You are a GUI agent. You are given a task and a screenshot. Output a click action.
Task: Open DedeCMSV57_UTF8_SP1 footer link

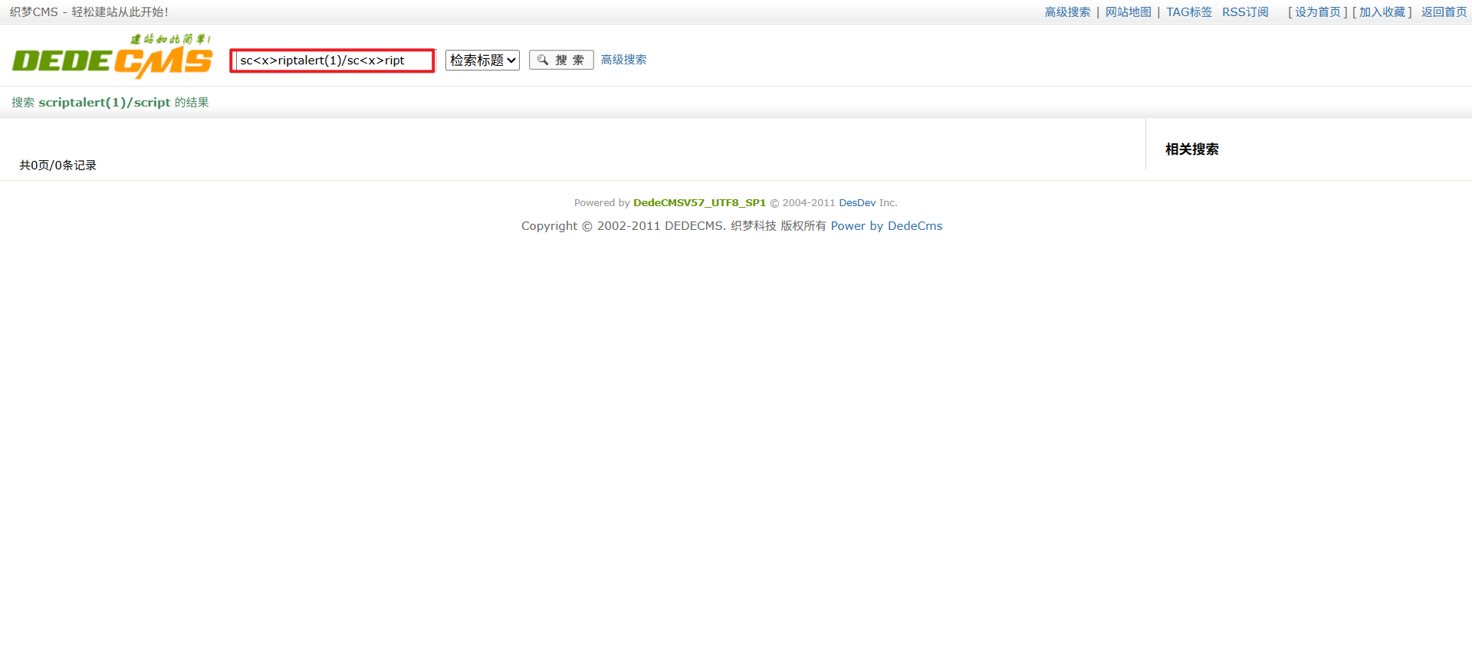pyautogui.click(x=699, y=203)
